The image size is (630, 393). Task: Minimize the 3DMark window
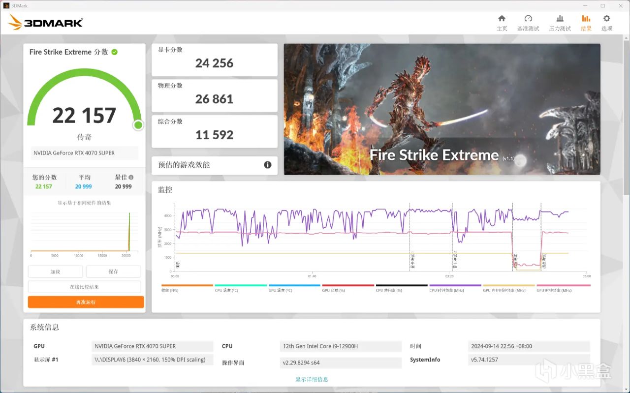pyautogui.click(x=584, y=5)
